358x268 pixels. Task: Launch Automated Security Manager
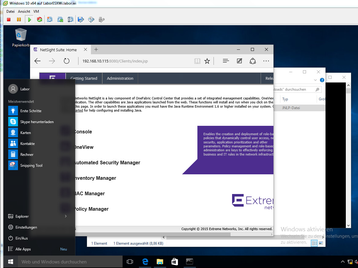tap(107, 163)
